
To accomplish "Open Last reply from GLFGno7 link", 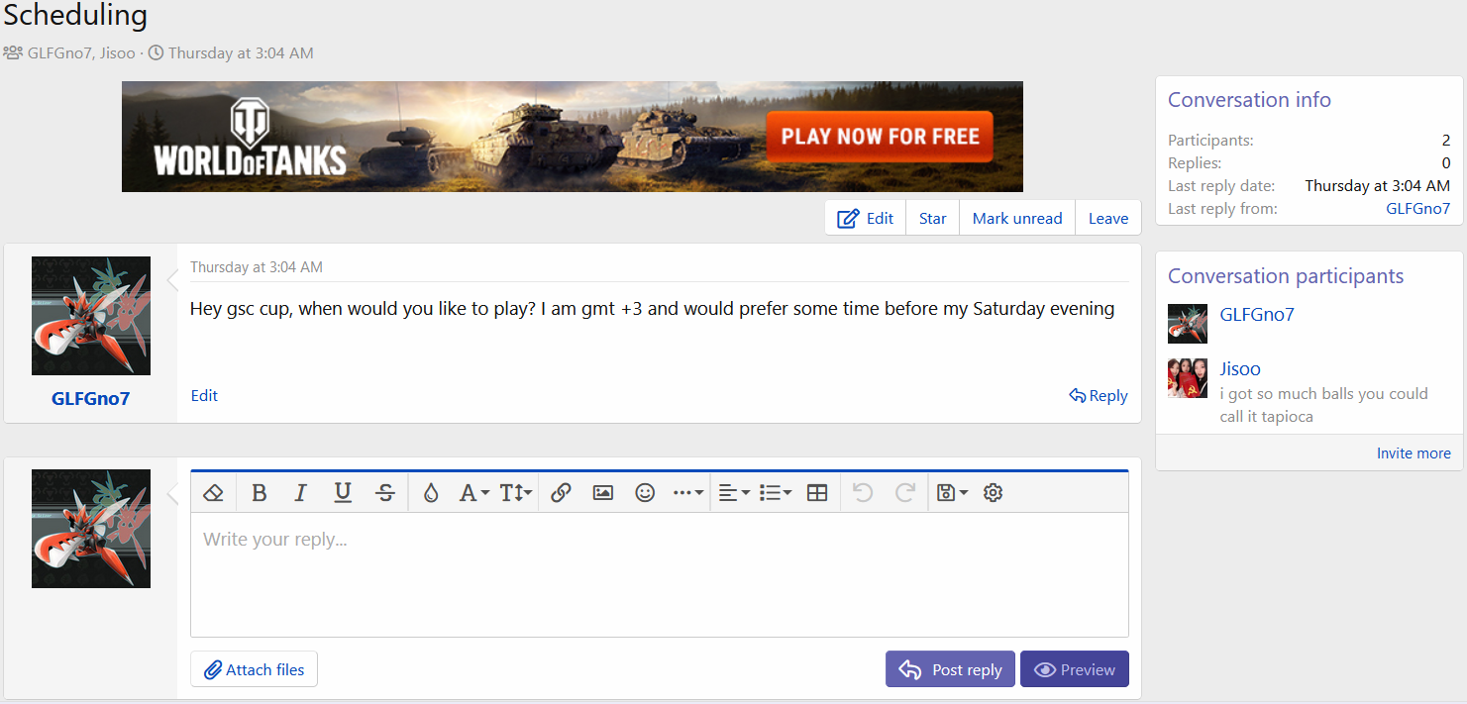I will (1418, 208).
